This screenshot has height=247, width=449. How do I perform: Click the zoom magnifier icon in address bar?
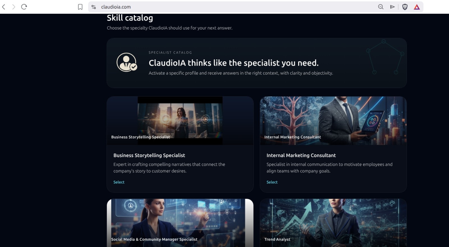381,7
